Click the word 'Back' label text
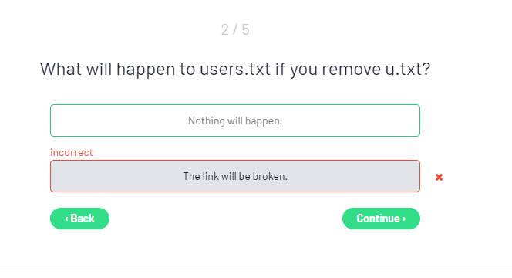Viewport: 512px width, 278px height. click(83, 219)
